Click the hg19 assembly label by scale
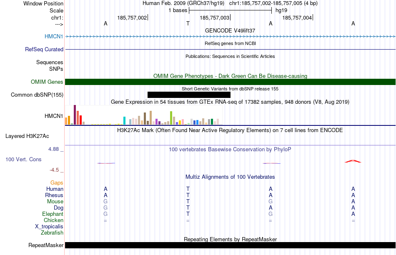The height and width of the screenshot is (255, 396). (x=281, y=10)
